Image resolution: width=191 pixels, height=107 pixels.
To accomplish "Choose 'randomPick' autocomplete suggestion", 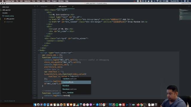I will 76,82.
